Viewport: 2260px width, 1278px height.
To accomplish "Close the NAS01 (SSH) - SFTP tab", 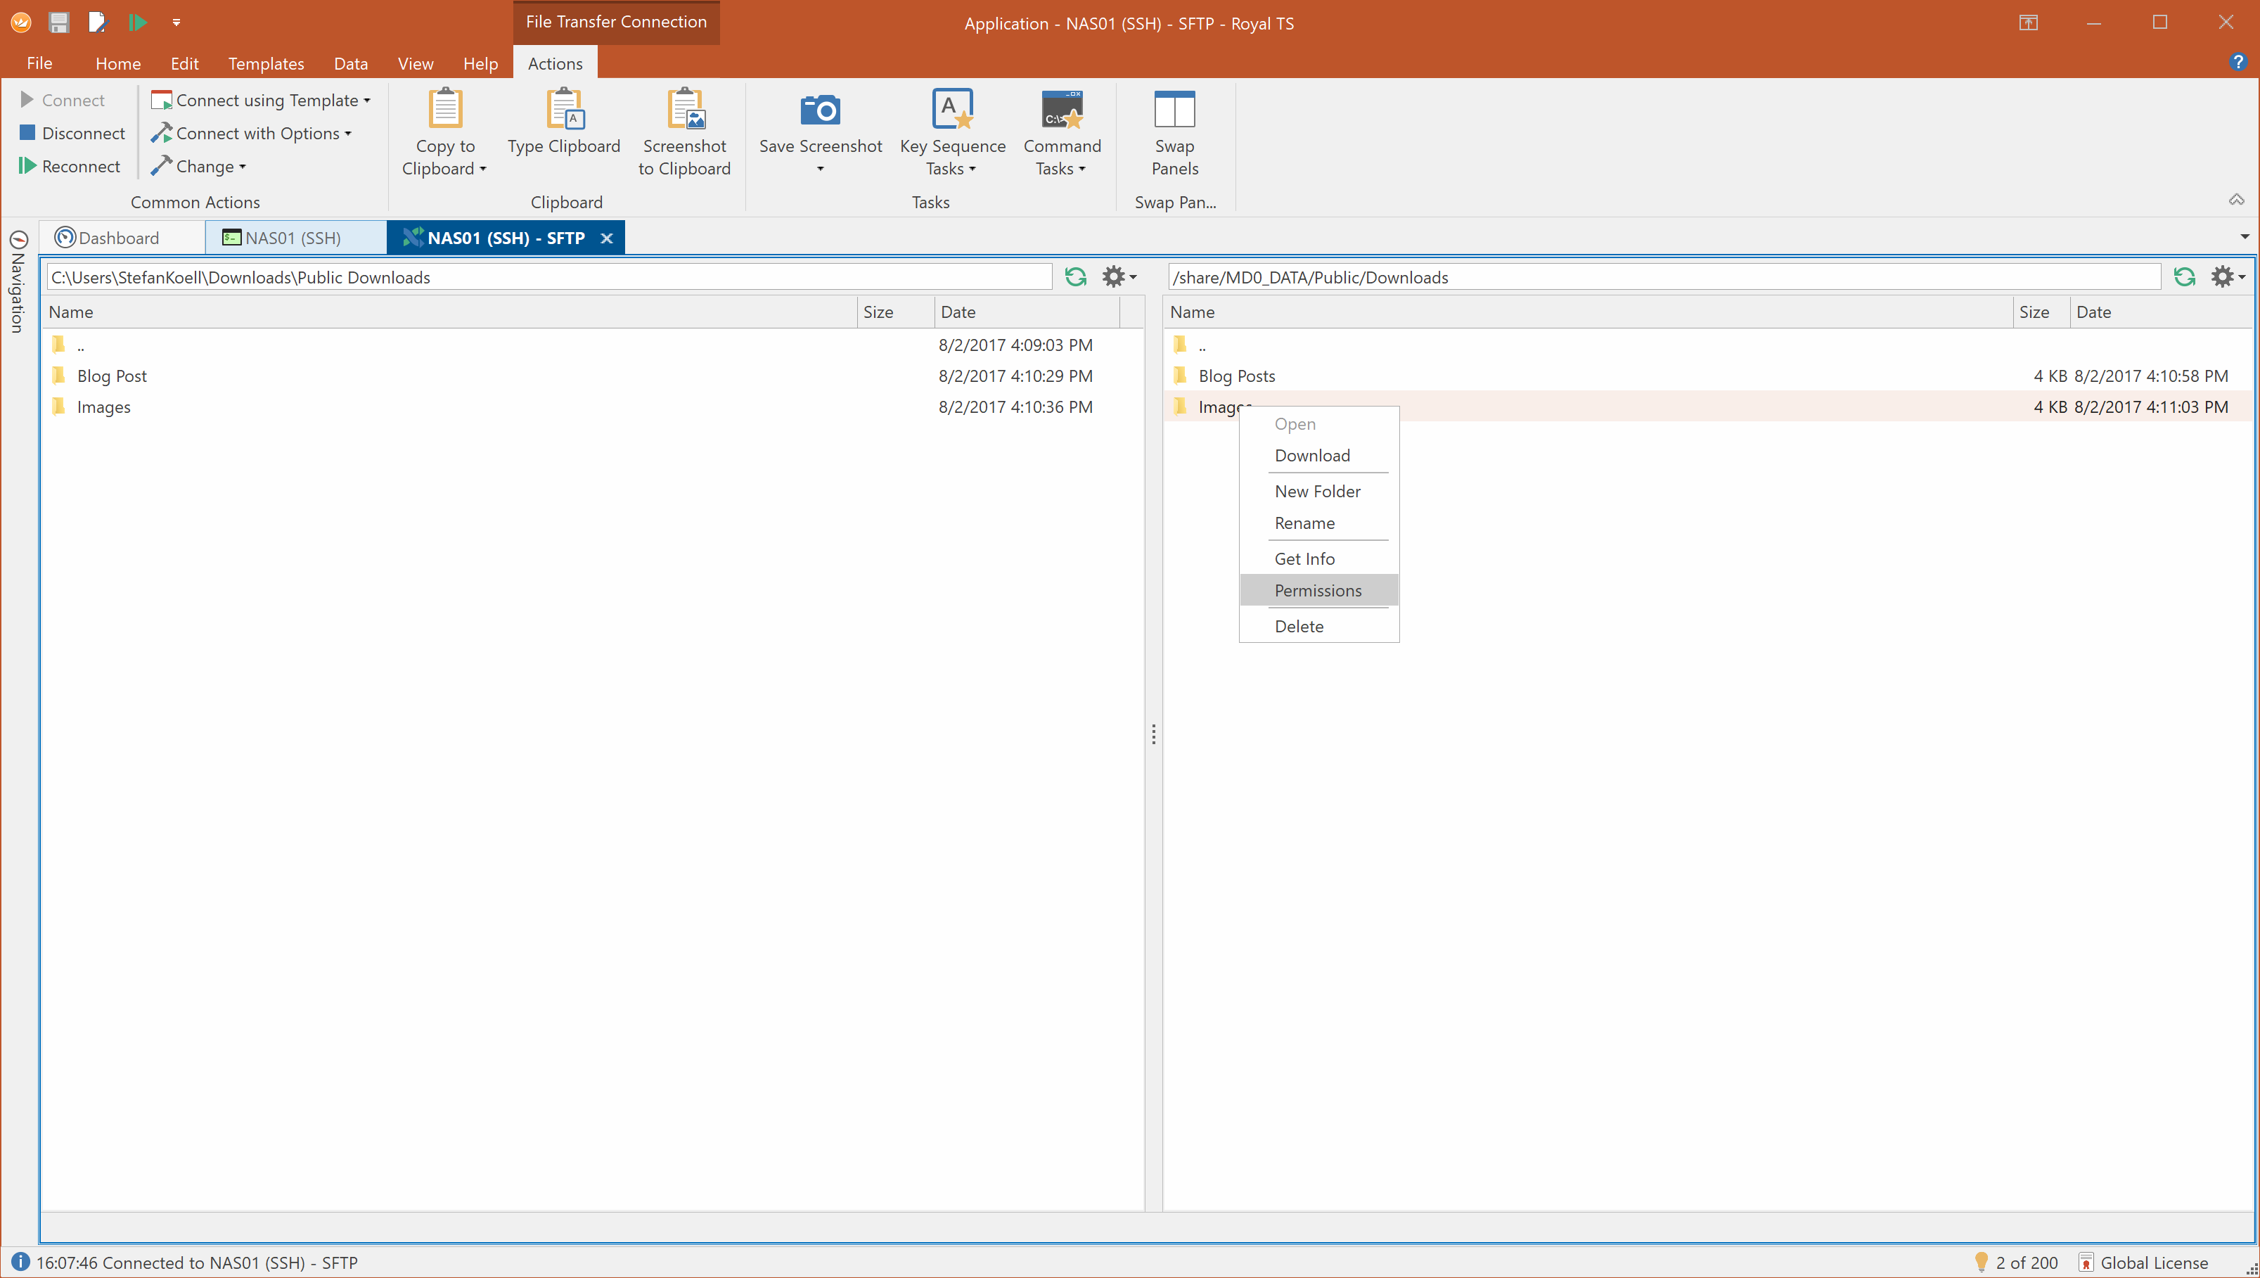I will point(606,238).
